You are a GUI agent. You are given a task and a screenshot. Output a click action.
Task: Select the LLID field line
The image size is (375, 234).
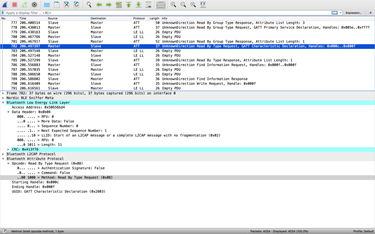[119, 135]
